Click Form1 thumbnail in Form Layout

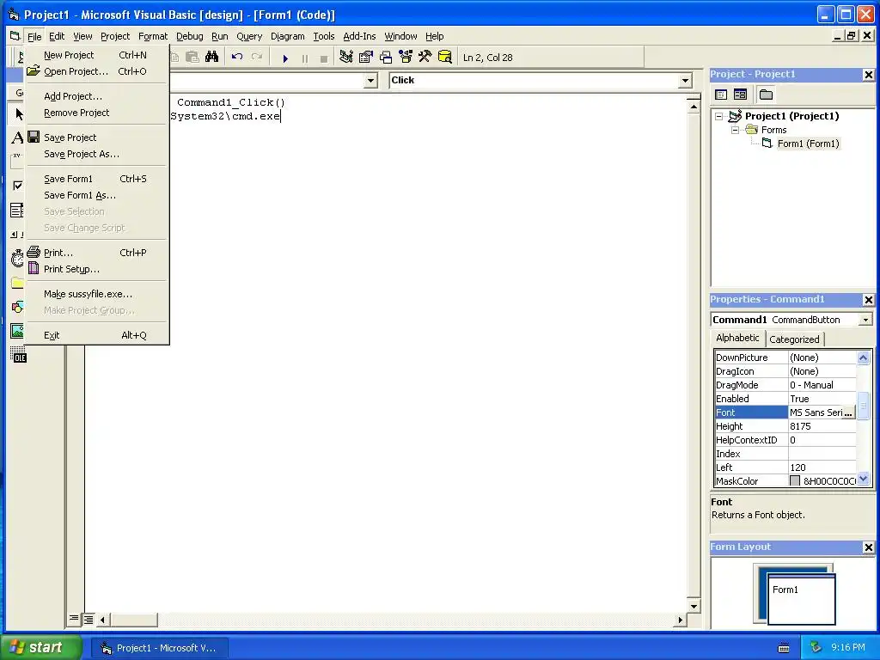pyautogui.click(x=801, y=599)
